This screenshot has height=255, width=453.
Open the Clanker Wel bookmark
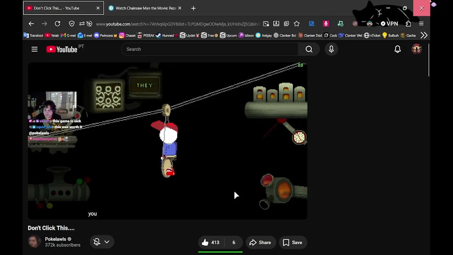tap(350, 35)
